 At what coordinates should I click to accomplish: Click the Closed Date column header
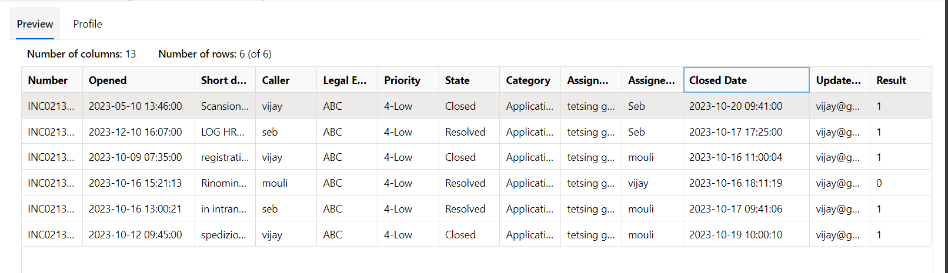click(x=746, y=80)
